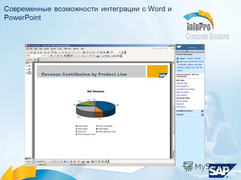Open the Window menu

[76, 49]
